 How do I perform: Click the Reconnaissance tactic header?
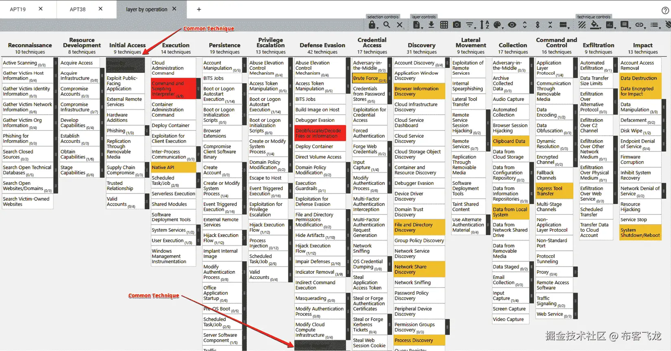point(30,45)
